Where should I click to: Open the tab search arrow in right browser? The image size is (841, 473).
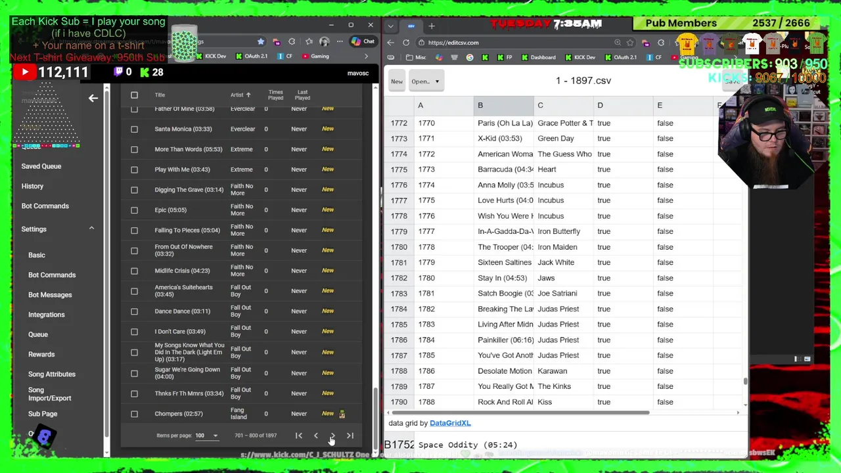391,26
